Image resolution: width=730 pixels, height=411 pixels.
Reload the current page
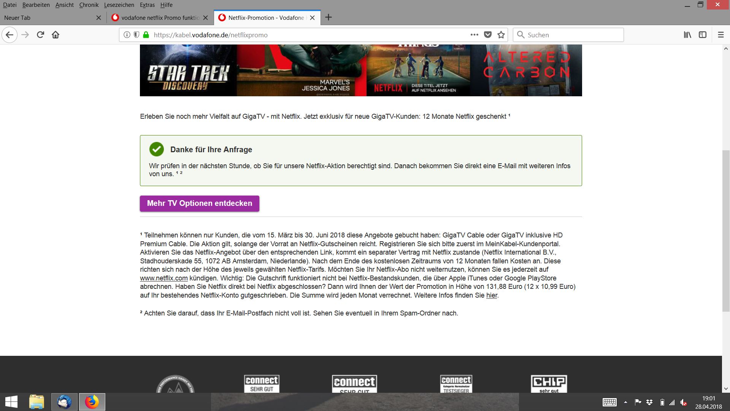click(x=40, y=35)
